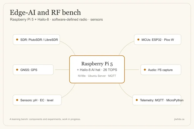Click "NVMe · Ubuntu Server · MQTT" text
The height and width of the screenshot is (129, 194).
97,76
